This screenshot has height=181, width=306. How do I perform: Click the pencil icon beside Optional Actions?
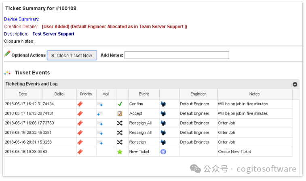click(7, 54)
